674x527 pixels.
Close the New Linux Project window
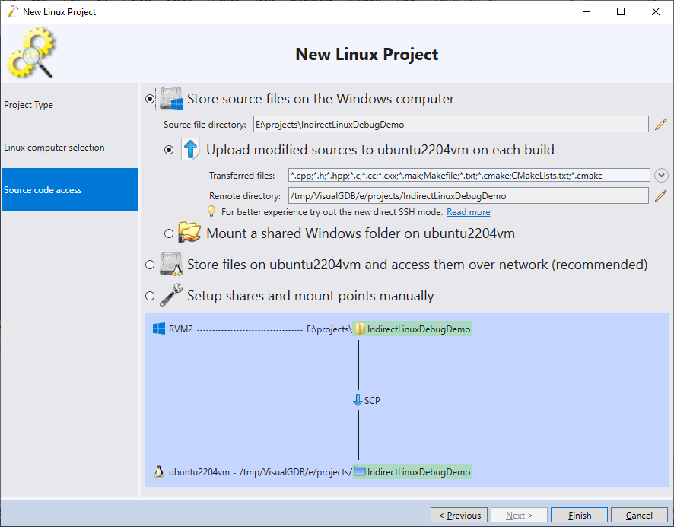(x=655, y=11)
